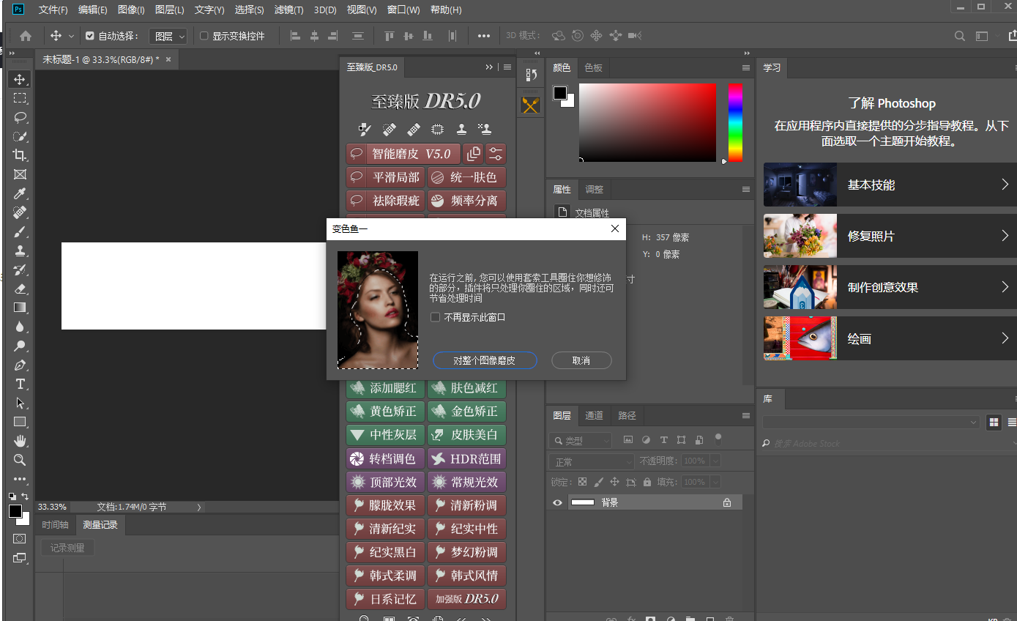Open the layer filter 类型 dropdown
Screen dimensions: 1017x621
pos(580,441)
